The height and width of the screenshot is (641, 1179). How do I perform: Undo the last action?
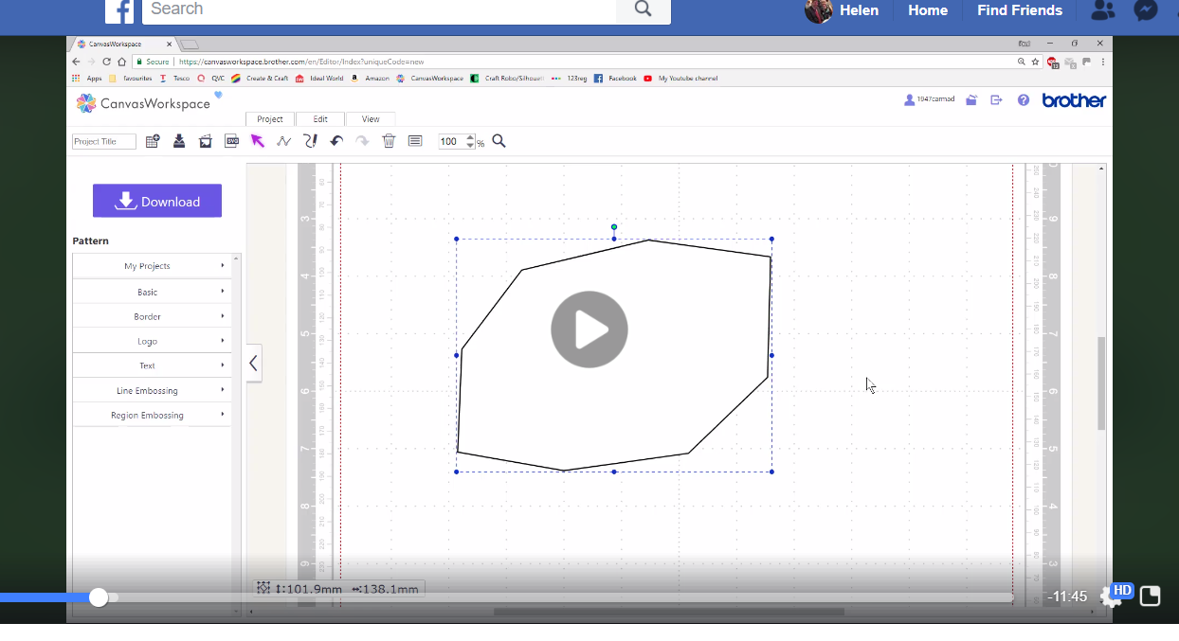tap(336, 141)
